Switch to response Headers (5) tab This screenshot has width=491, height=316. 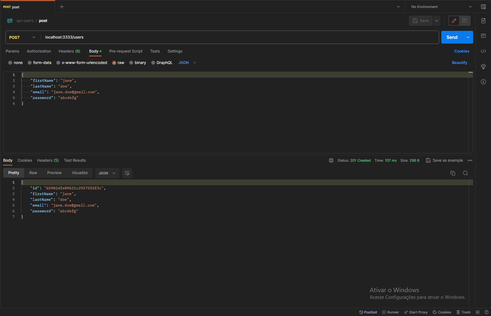pyautogui.click(x=48, y=160)
